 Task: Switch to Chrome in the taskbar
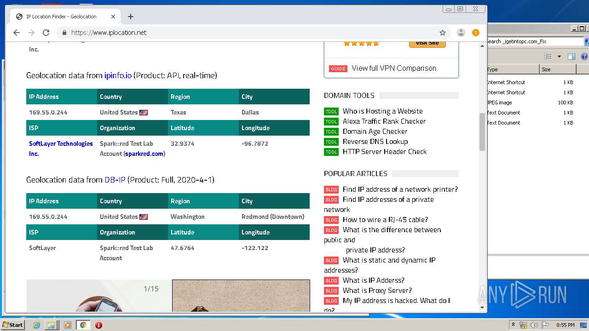click(x=83, y=325)
